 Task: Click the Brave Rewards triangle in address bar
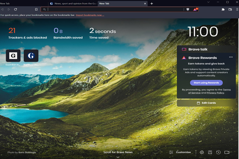click(196, 9)
